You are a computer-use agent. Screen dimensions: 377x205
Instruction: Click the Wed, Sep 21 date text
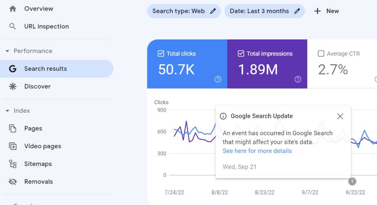239,167
